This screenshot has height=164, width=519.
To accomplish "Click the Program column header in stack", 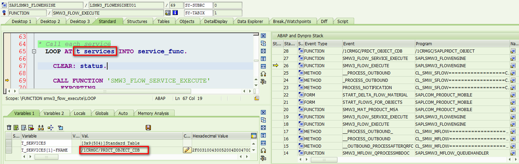I will coord(462,44).
